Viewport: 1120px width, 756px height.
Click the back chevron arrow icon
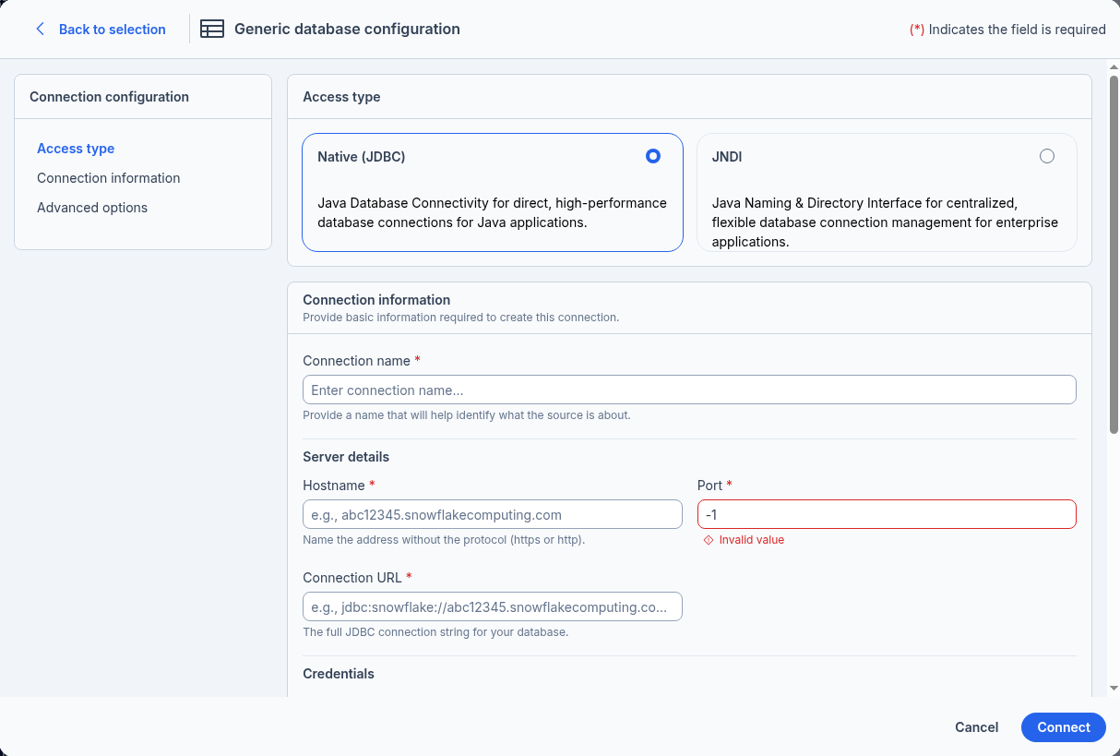(40, 30)
